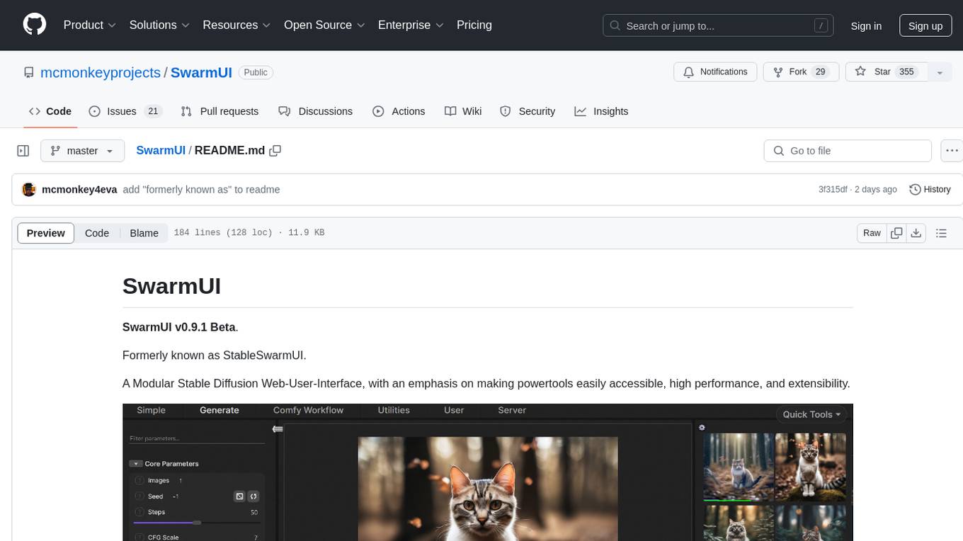Image resolution: width=963 pixels, height=541 pixels.
Task: Open the Discussions tab
Action: click(x=315, y=111)
